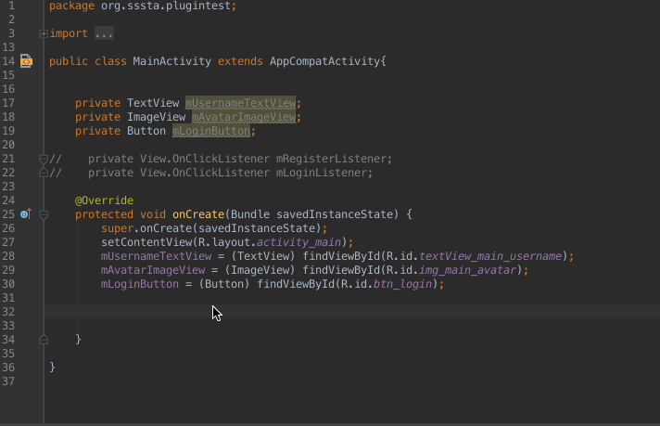660x426 pixels.
Task: Click the closing brace of the class
Action: (52, 367)
